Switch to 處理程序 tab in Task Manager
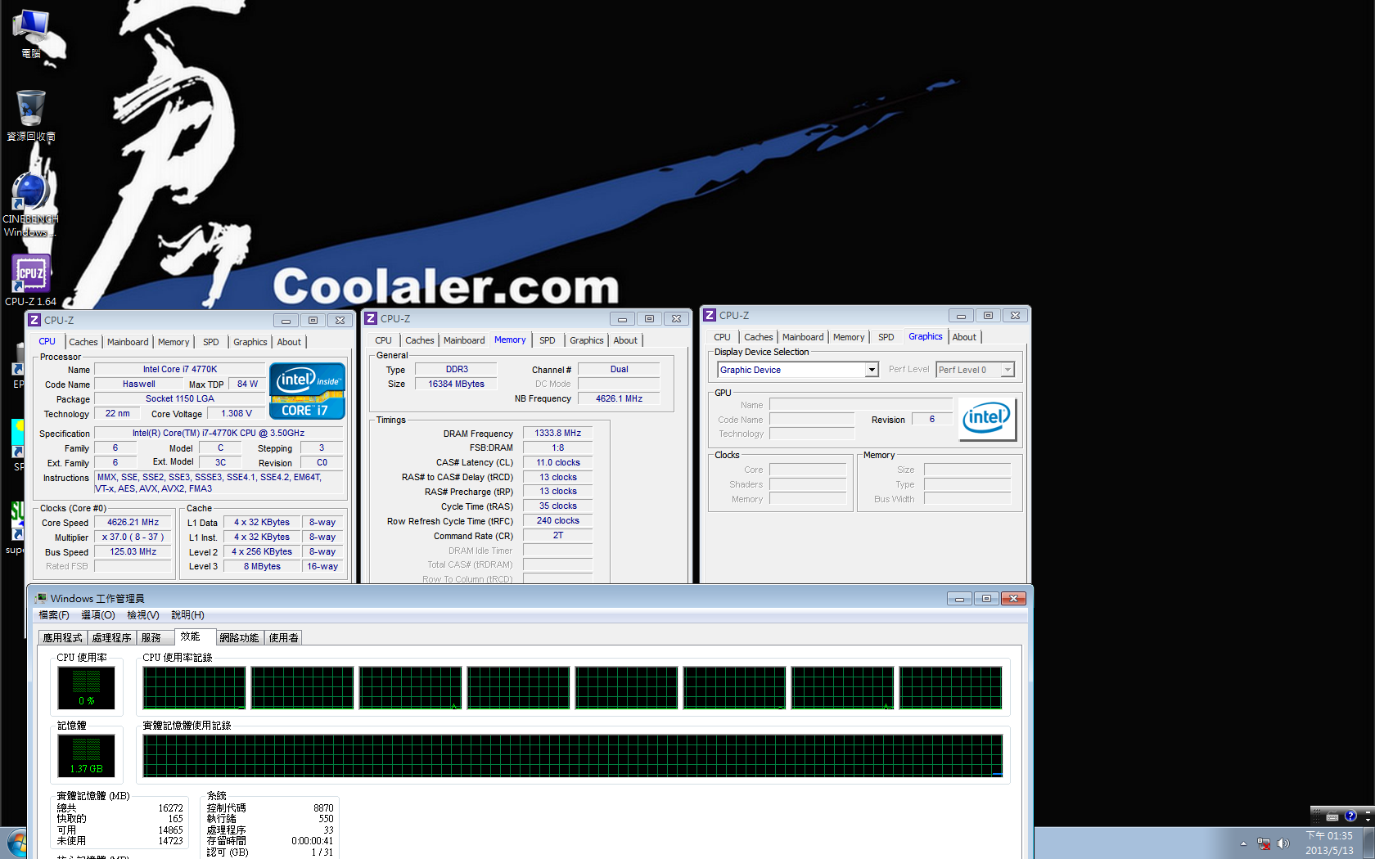The width and height of the screenshot is (1375, 859). 112,638
